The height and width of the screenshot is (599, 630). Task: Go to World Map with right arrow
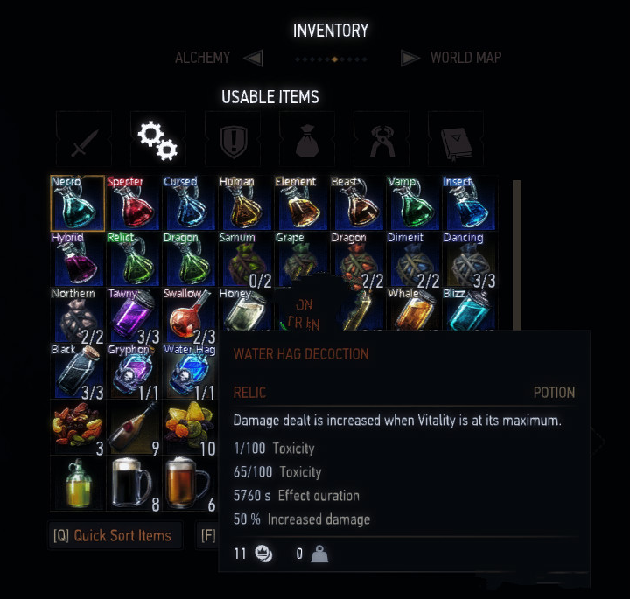[409, 58]
